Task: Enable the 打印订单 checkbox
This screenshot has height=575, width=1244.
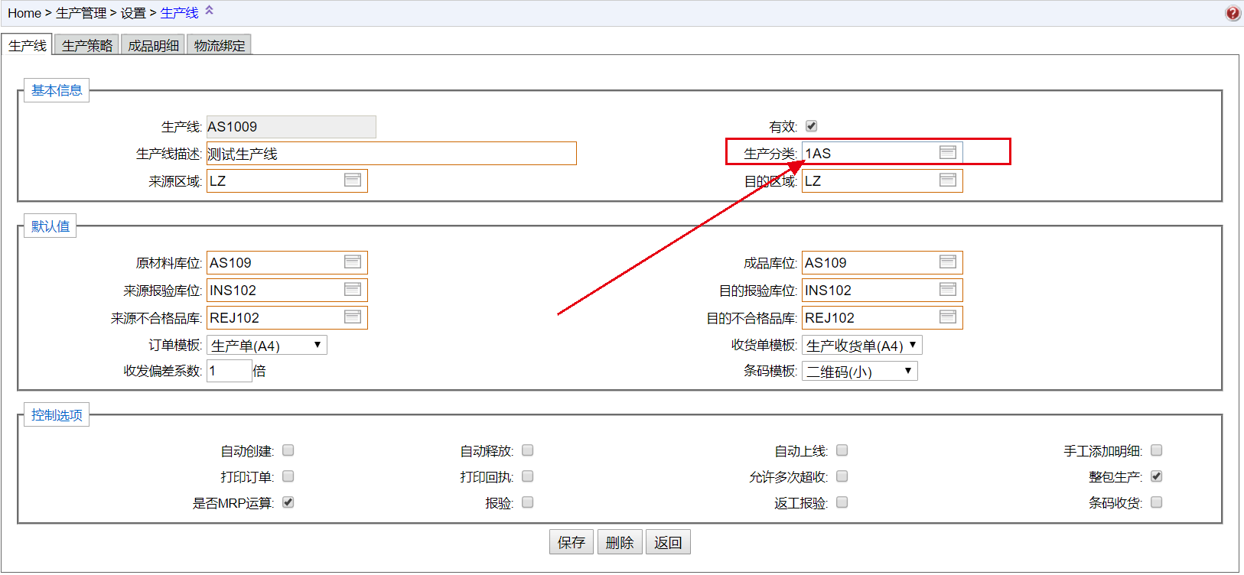Action: point(288,476)
